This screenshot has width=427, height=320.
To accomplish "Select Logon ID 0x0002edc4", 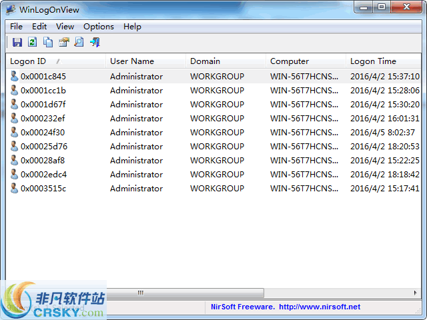I will point(43,175).
